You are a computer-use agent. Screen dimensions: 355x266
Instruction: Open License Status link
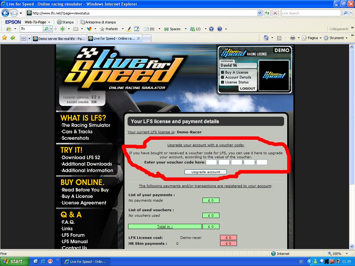tap(237, 82)
